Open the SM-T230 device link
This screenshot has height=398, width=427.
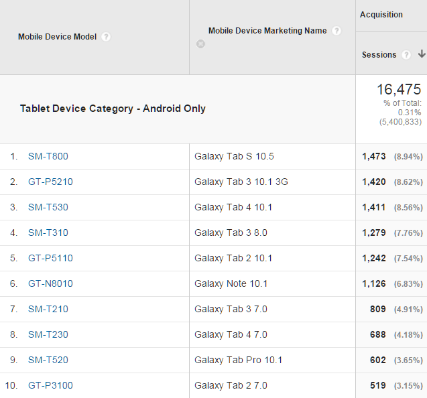[x=48, y=334]
